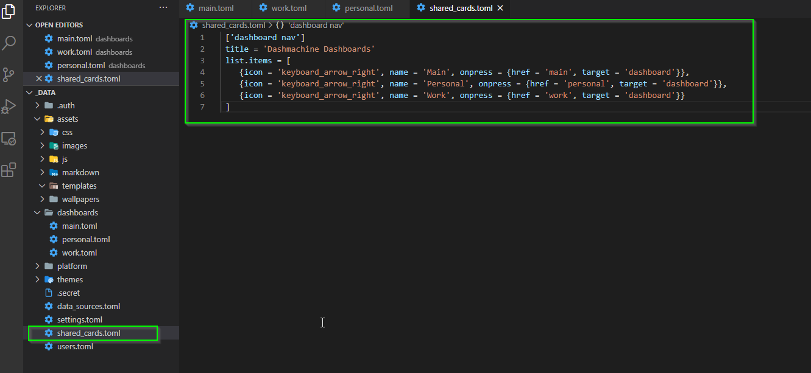
Task: Click the wallpapers folder icon
Action: pos(54,200)
